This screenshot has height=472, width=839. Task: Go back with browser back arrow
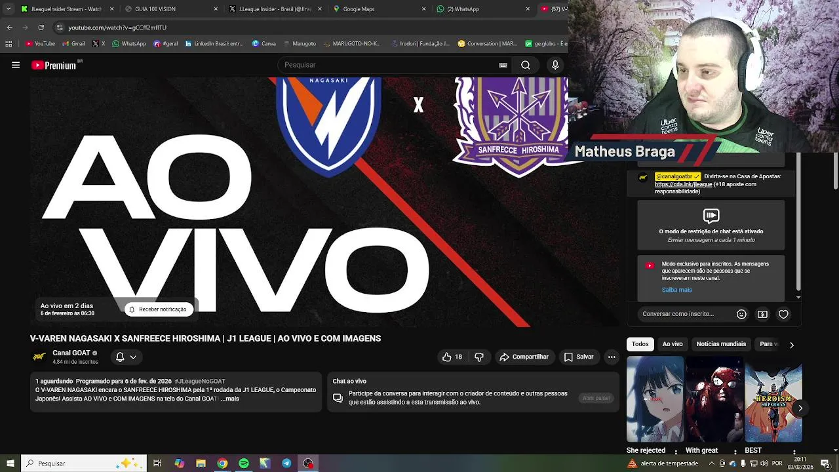(x=9, y=28)
